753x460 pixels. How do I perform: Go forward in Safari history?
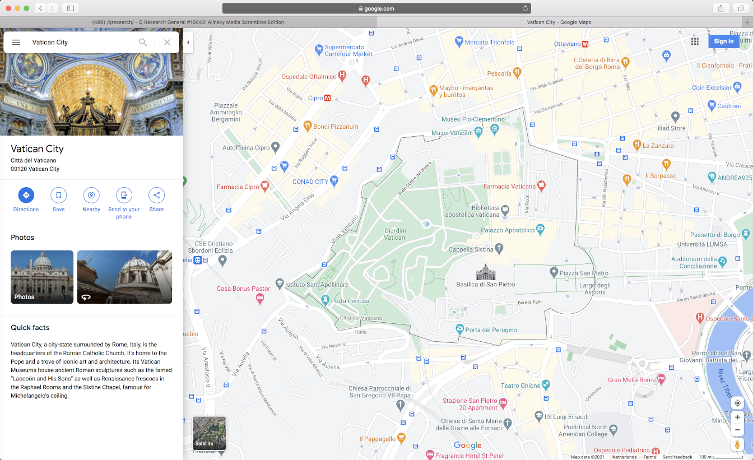(x=53, y=8)
